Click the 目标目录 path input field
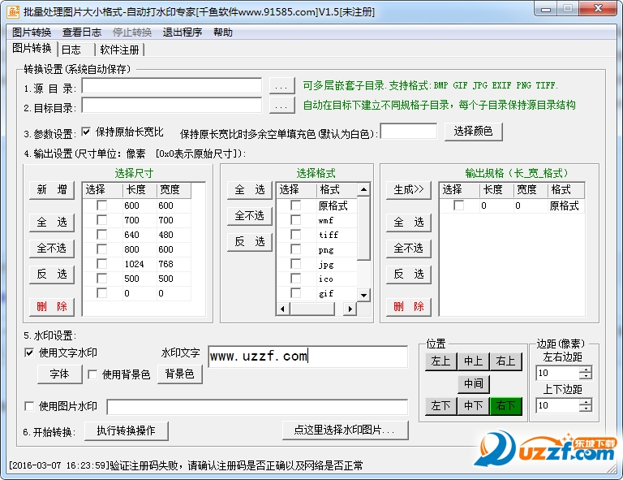Screen dimensions: 623x480 pos(172,106)
